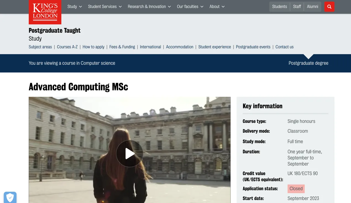
Task: Open Postgraduate events link
Action: click(x=253, y=47)
